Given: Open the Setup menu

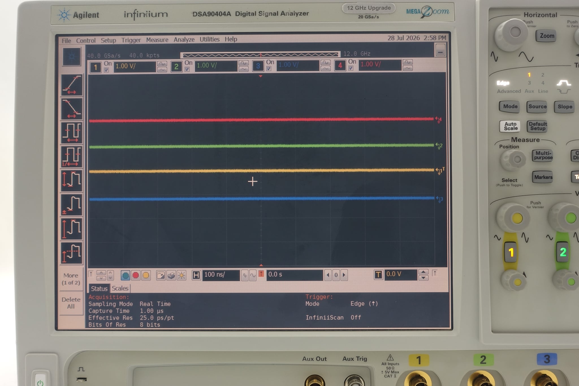Looking at the screenshot, I should 108,40.
